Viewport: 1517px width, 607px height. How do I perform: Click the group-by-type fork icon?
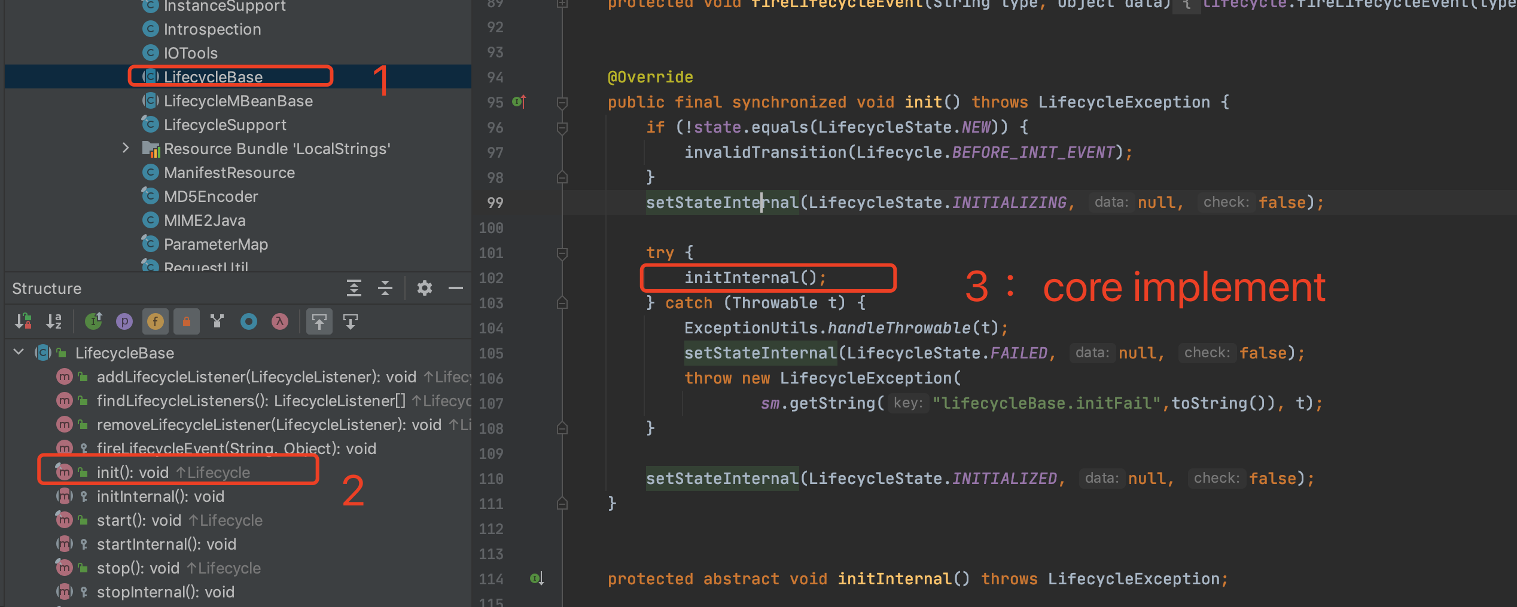point(218,321)
